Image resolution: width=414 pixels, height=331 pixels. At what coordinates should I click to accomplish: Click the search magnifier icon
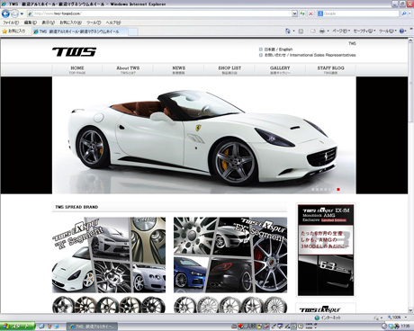point(404,13)
